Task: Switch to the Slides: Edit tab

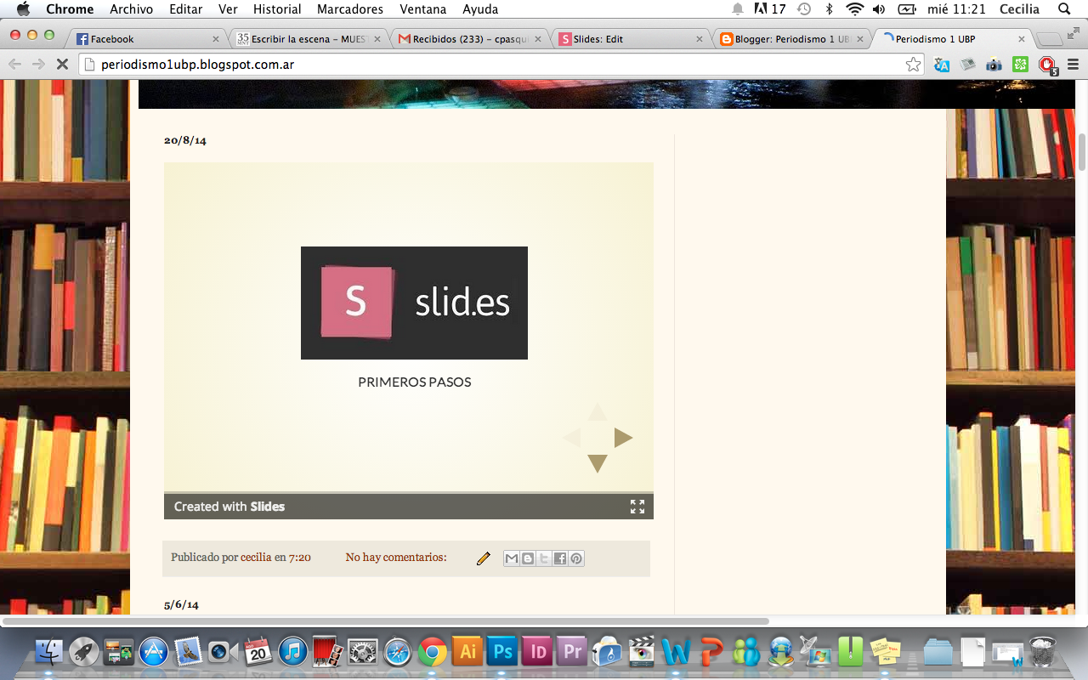Action: click(631, 39)
